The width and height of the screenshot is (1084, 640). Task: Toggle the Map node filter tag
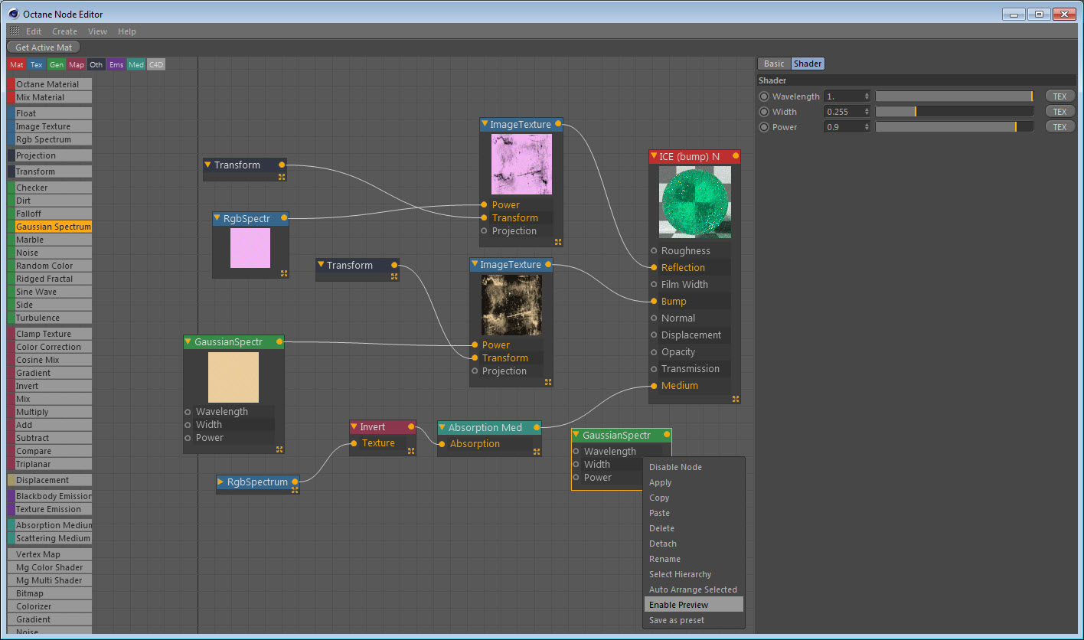click(77, 65)
